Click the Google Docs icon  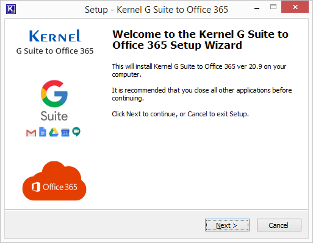tap(43, 132)
